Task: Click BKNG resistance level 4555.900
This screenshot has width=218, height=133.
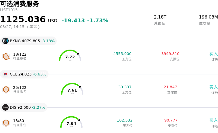Action: (x=122, y=54)
